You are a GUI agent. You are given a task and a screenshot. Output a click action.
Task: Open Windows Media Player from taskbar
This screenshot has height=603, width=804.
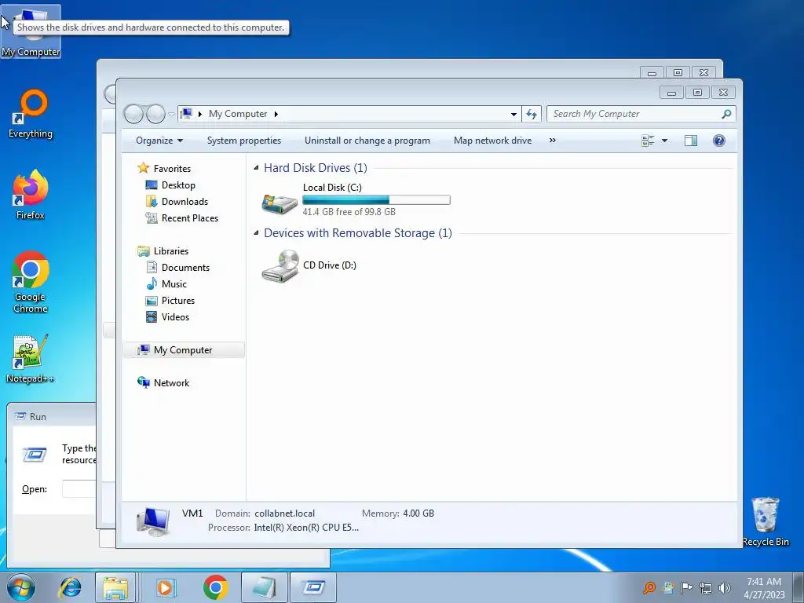pyautogui.click(x=165, y=587)
